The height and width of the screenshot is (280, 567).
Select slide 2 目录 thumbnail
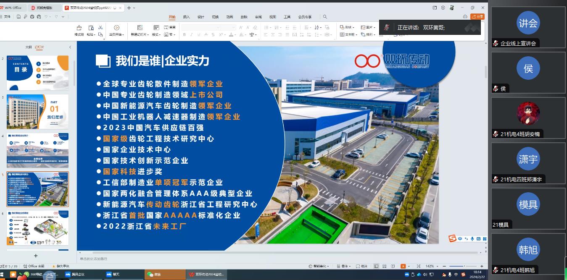pos(37,73)
